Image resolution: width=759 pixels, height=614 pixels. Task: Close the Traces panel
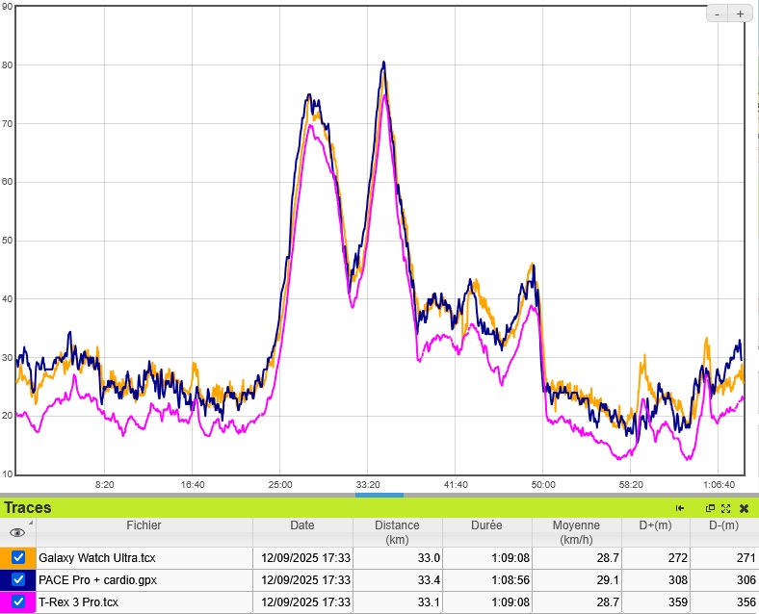744,508
